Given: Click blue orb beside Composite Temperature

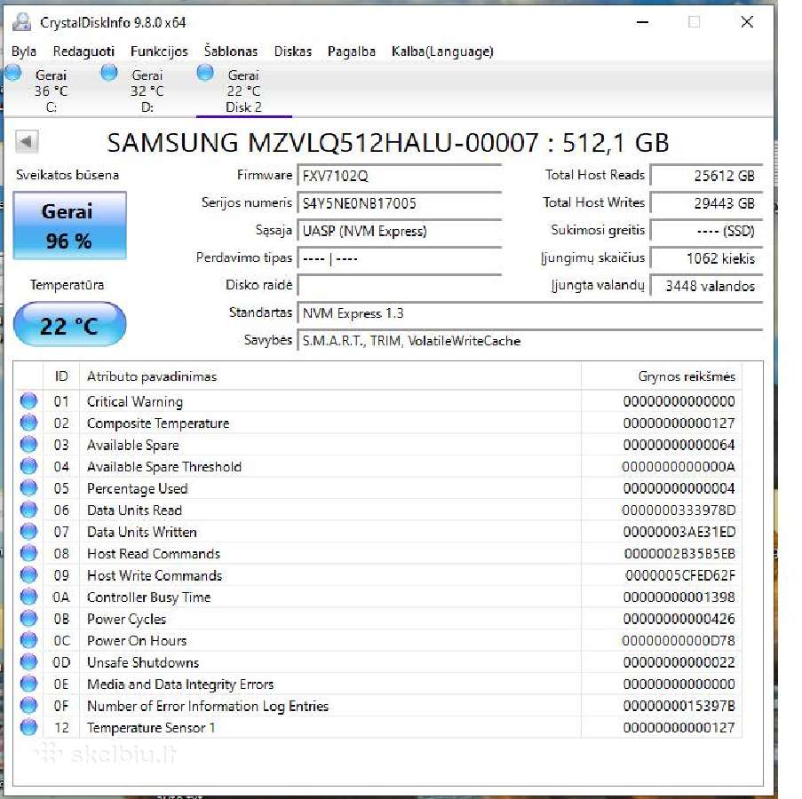Looking at the screenshot, I should click(x=28, y=423).
